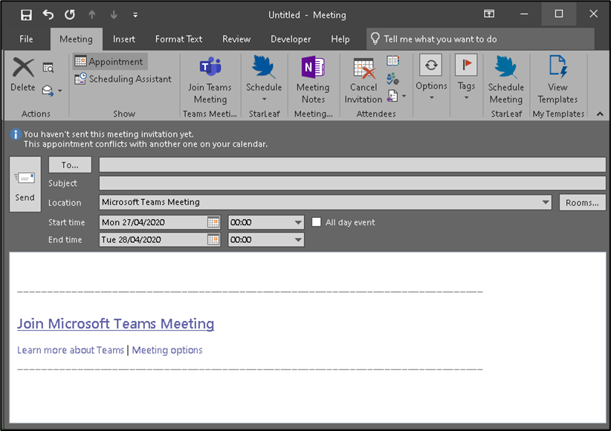Click the Subject field
This screenshot has width=611, height=431.
(352, 183)
